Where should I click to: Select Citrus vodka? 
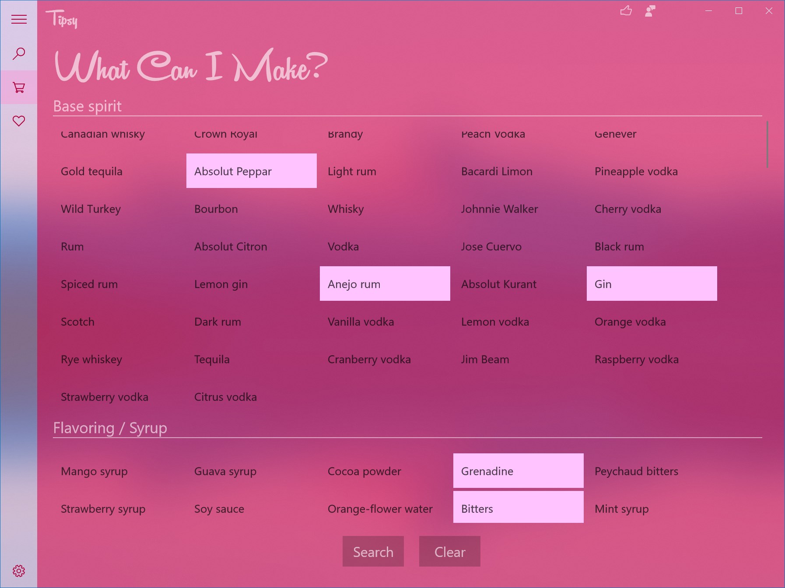(252, 397)
